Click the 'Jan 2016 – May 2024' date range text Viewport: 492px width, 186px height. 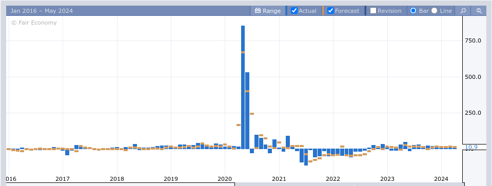click(42, 11)
